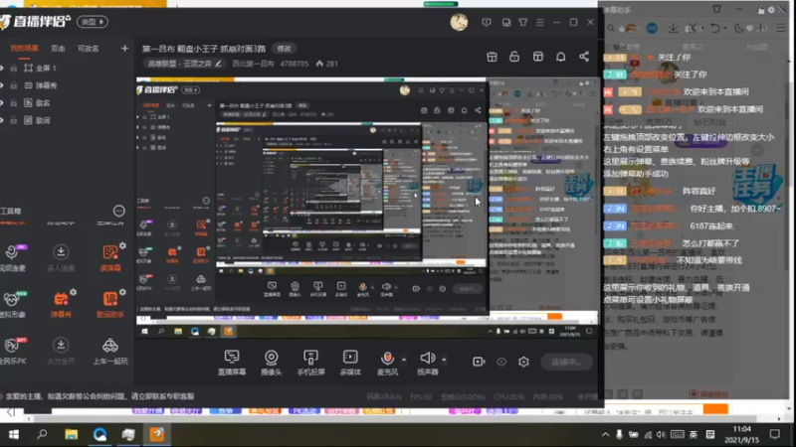
Task: Open the message icon in title bar
Action: click(x=487, y=22)
